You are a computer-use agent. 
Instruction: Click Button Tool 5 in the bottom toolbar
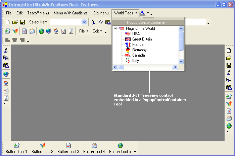120,148
